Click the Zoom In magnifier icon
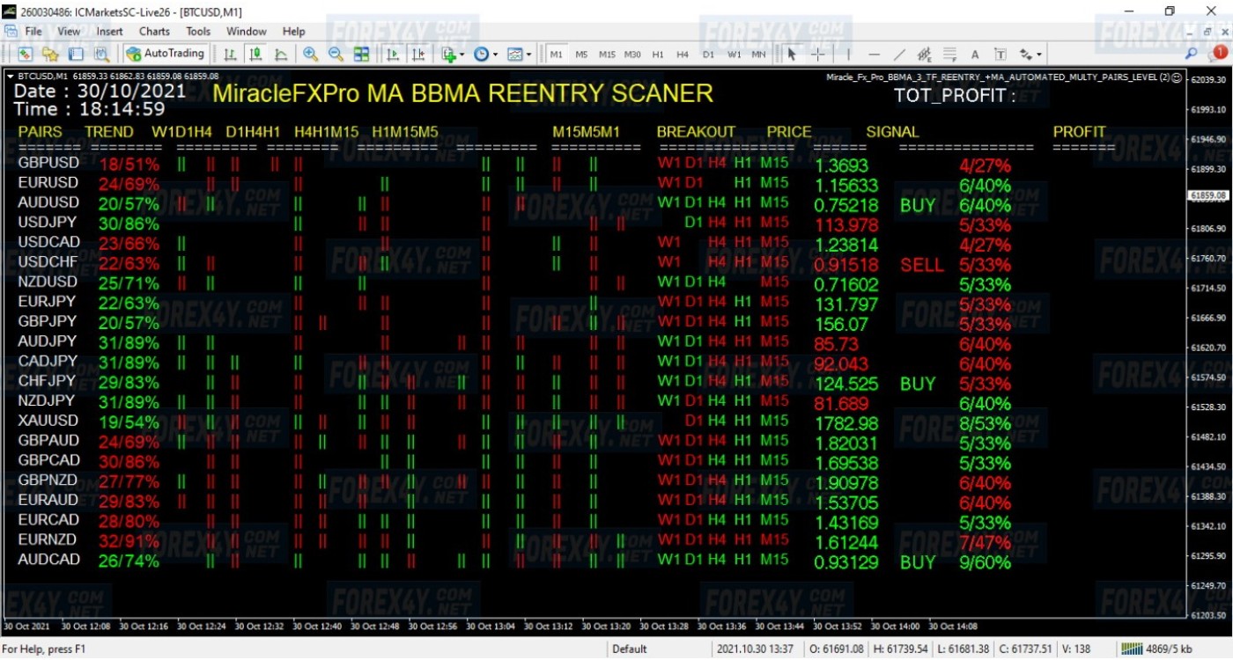 point(310,54)
